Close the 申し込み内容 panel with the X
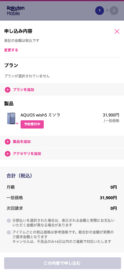Image resolution: width=124 pixels, height=272 pixels. (x=117, y=31)
